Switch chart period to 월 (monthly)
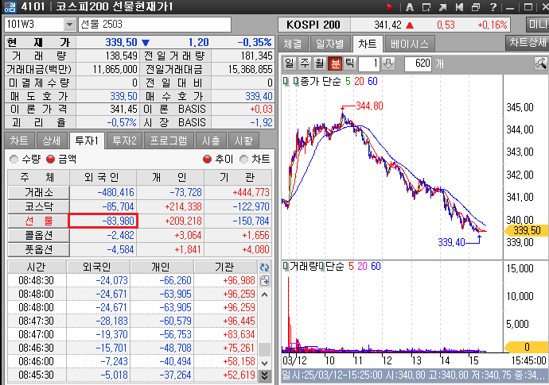The height and width of the screenshot is (385, 549). [320, 64]
